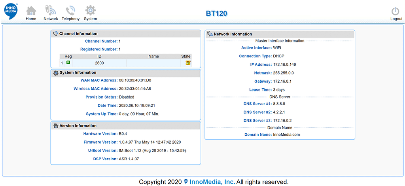Click the Network Information heading
This screenshot has height=186, width=405.
click(233, 34)
